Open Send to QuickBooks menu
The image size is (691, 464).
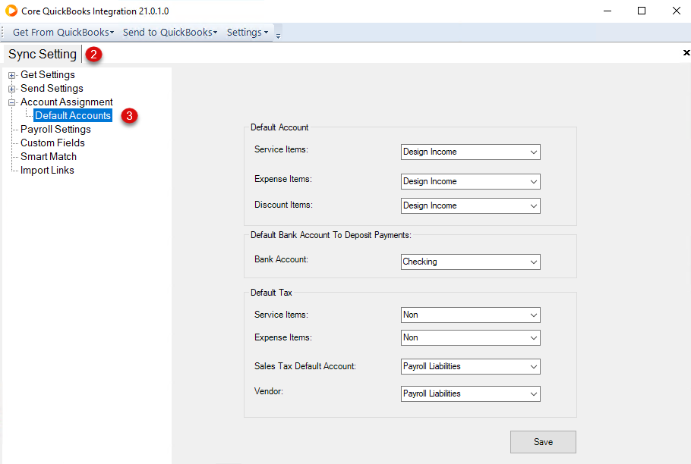coord(170,32)
